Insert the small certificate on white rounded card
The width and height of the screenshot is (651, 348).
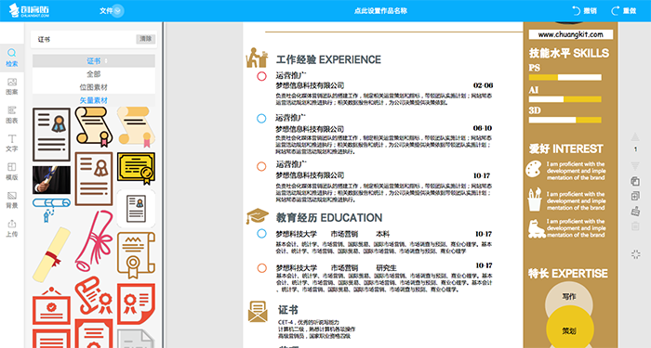click(x=136, y=209)
